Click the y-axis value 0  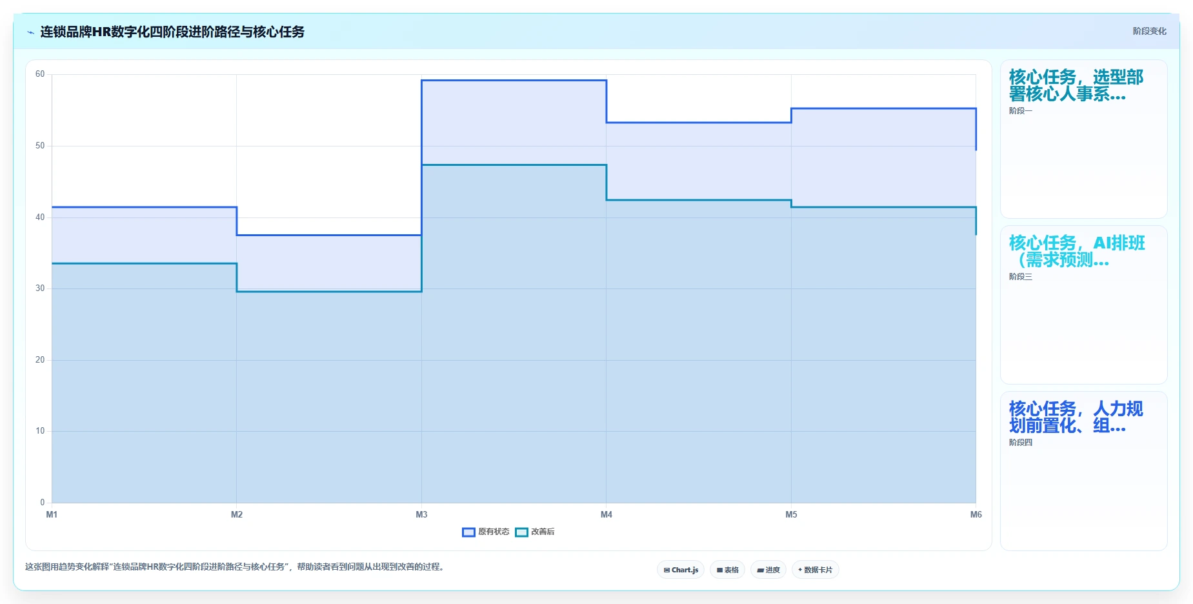[43, 503]
